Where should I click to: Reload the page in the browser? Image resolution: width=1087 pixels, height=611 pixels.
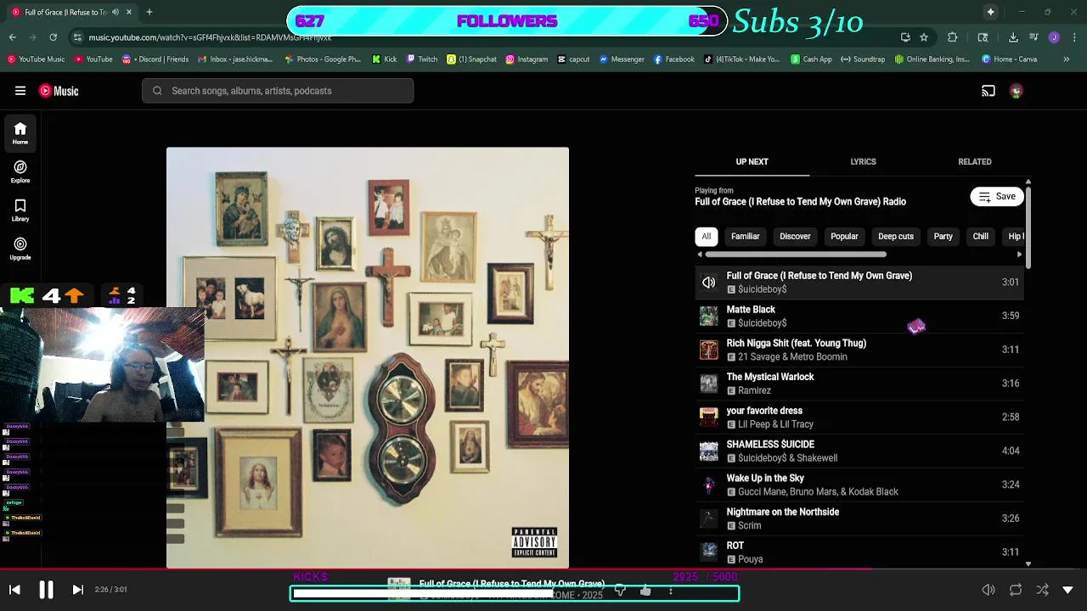point(53,37)
